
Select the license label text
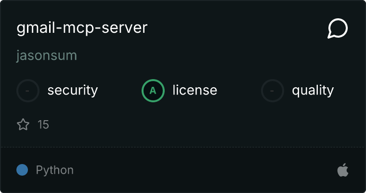point(195,90)
